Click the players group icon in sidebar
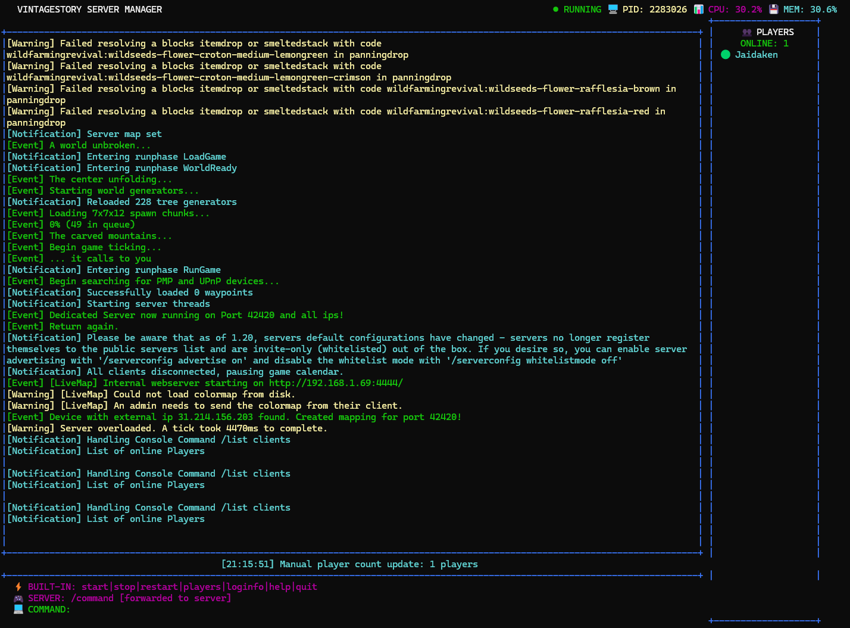This screenshot has width=850, height=628. [x=746, y=32]
